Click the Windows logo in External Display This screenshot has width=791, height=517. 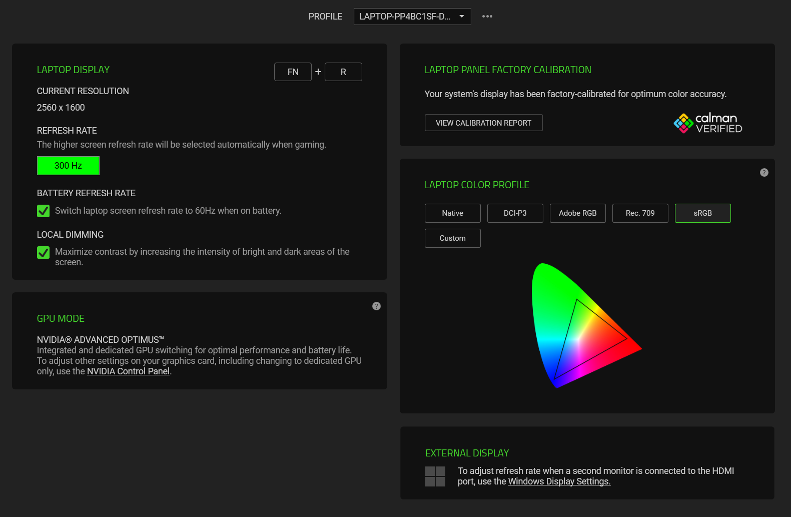point(435,476)
